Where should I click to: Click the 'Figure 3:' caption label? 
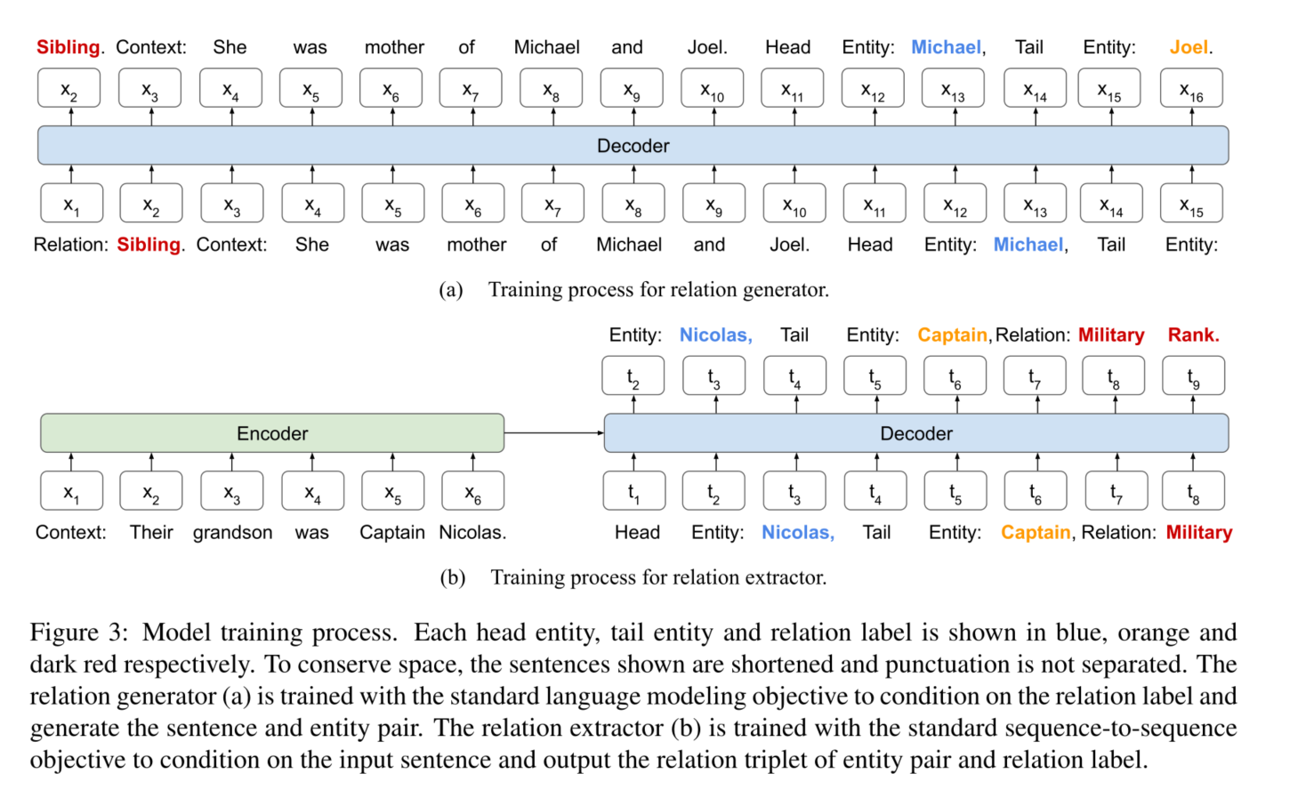pyautogui.click(x=79, y=633)
